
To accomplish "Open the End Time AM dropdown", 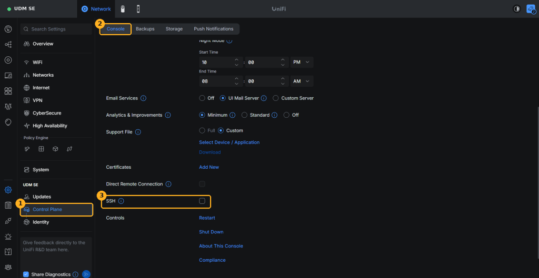I will pos(302,81).
